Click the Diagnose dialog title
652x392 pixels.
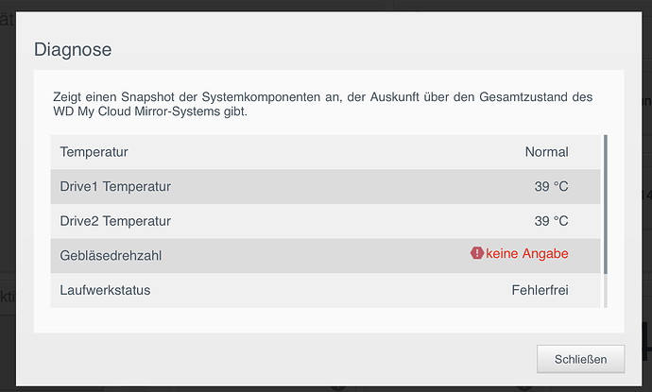pos(73,49)
